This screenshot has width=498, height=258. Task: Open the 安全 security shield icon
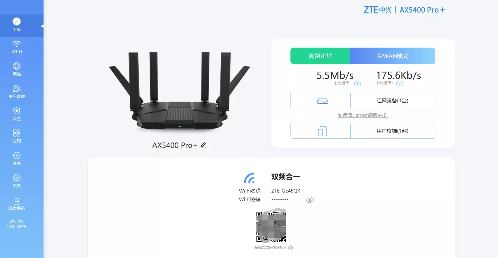17,111
